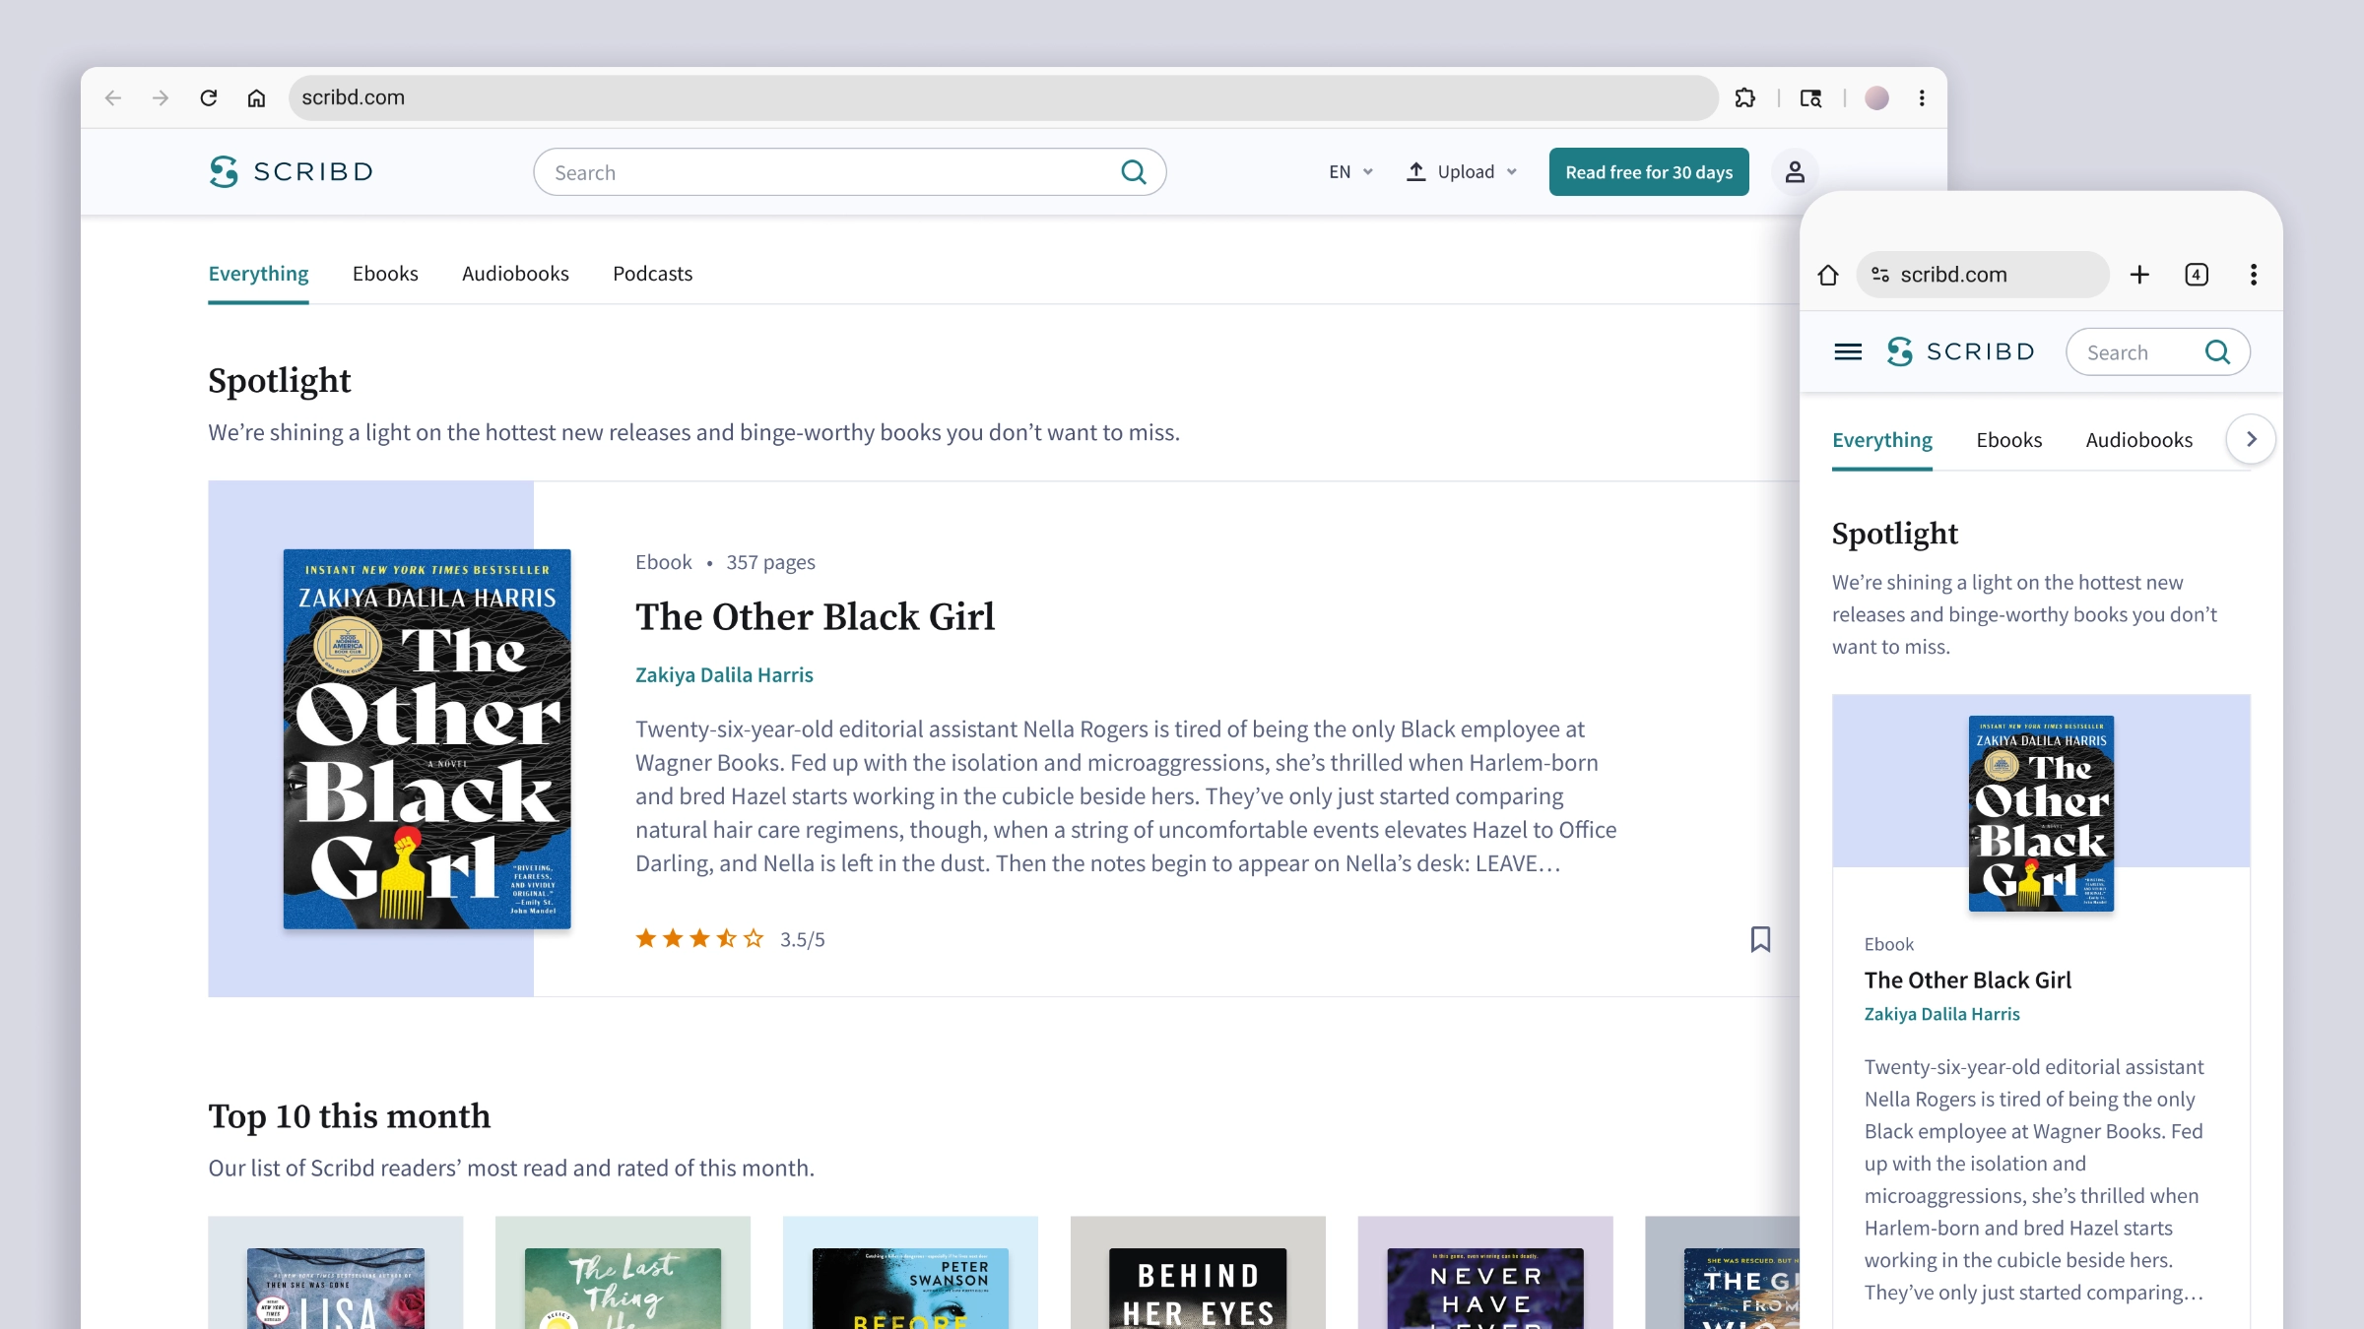Open the extensions puzzle icon
Screen dimensions: 2364x1329
coord(1745,97)
